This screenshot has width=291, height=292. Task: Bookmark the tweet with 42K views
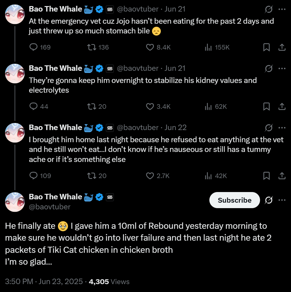[266, 176]
